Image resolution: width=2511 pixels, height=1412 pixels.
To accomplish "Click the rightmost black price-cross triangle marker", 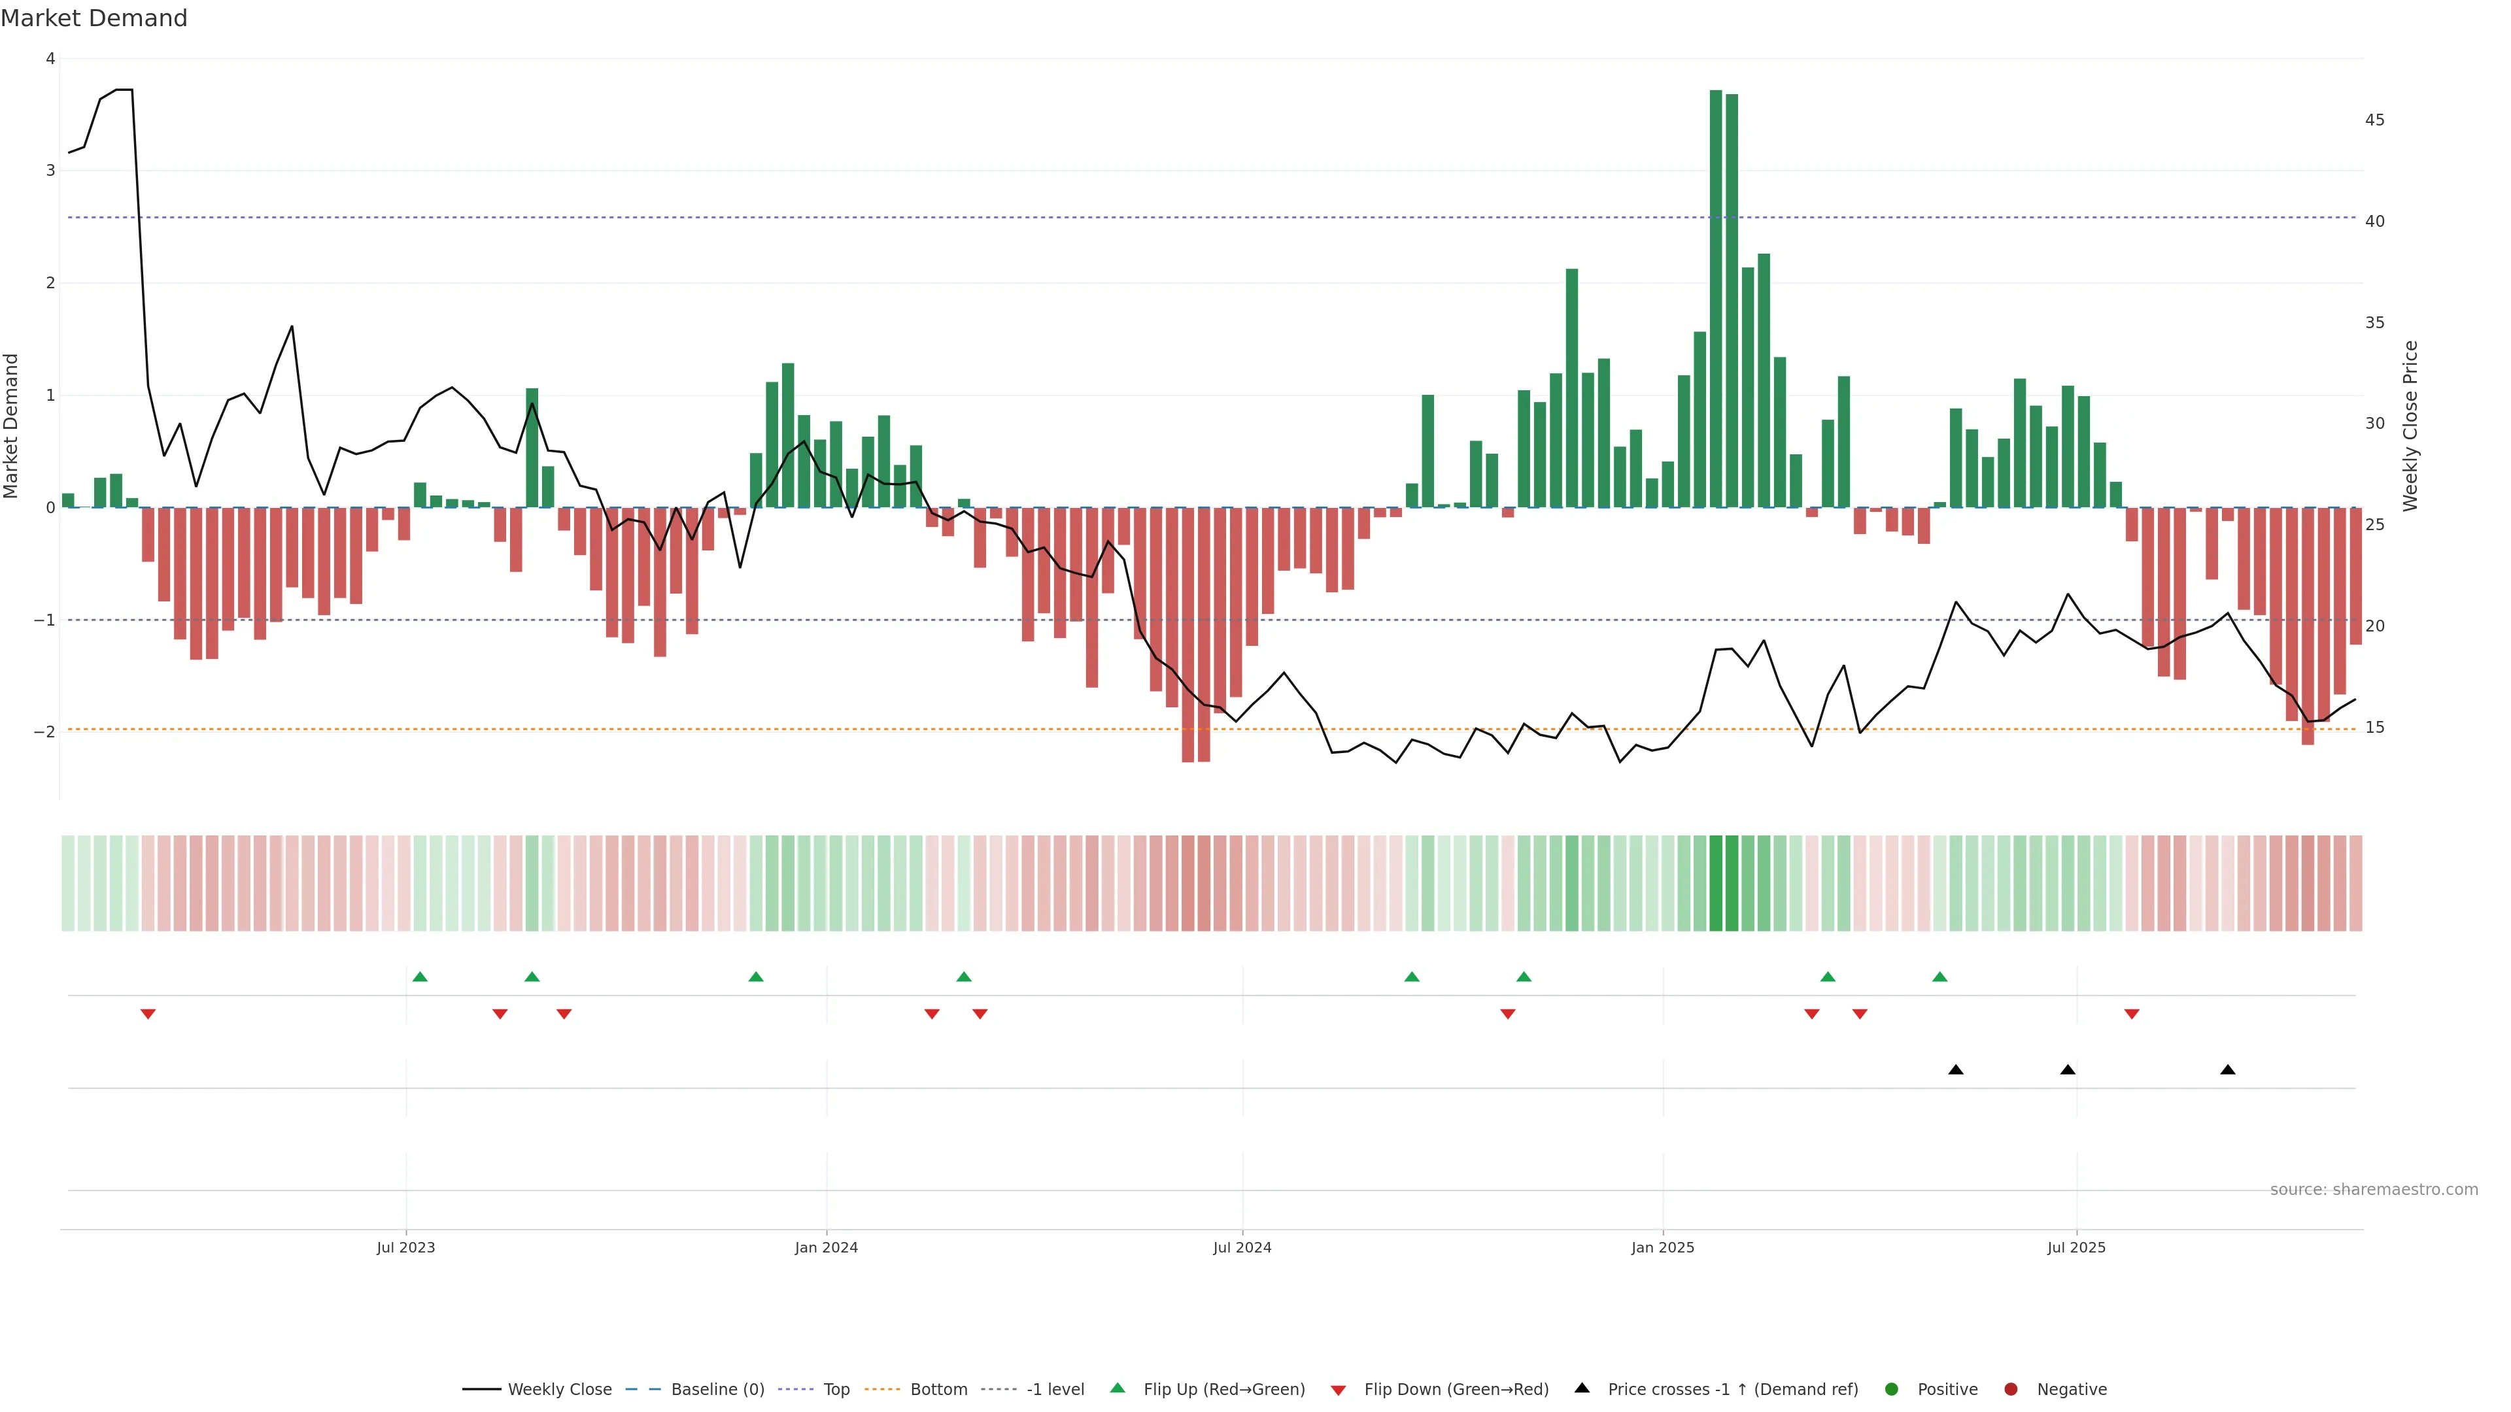I will click(2227, 1070).
